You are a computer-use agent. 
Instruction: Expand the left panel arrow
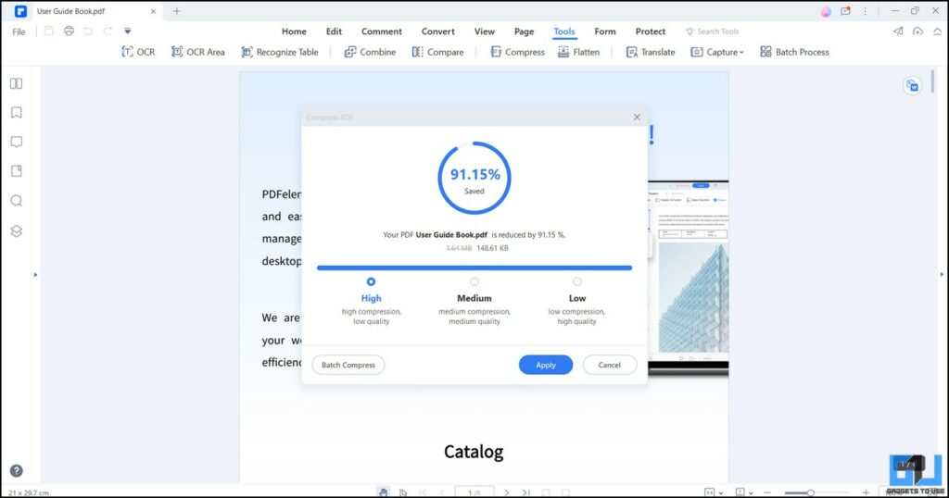click(x=35, y=275)
